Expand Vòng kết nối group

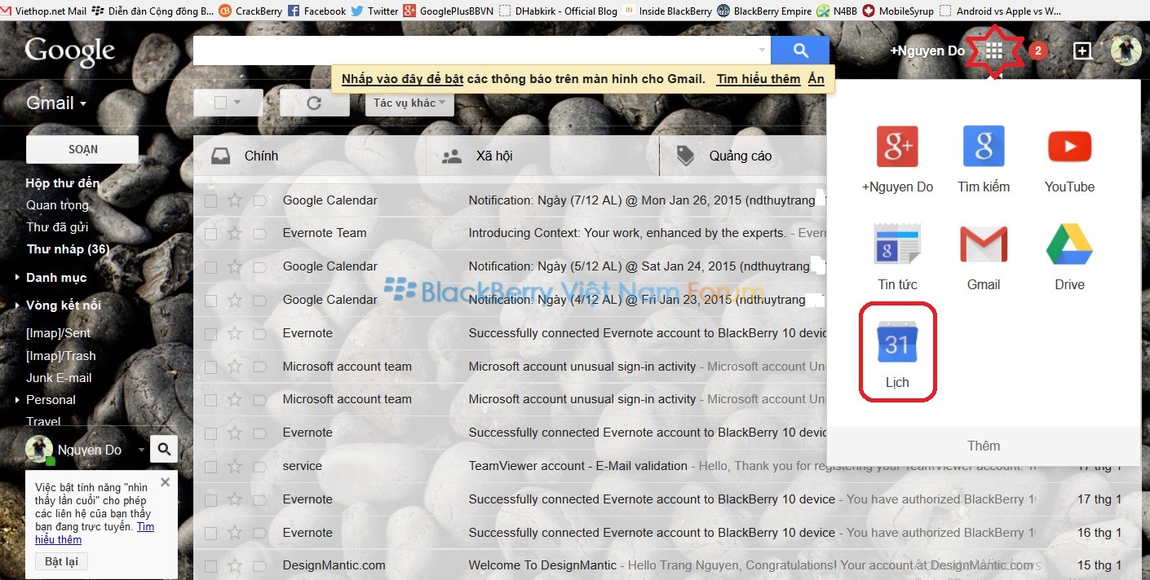(x=18, y=305)
